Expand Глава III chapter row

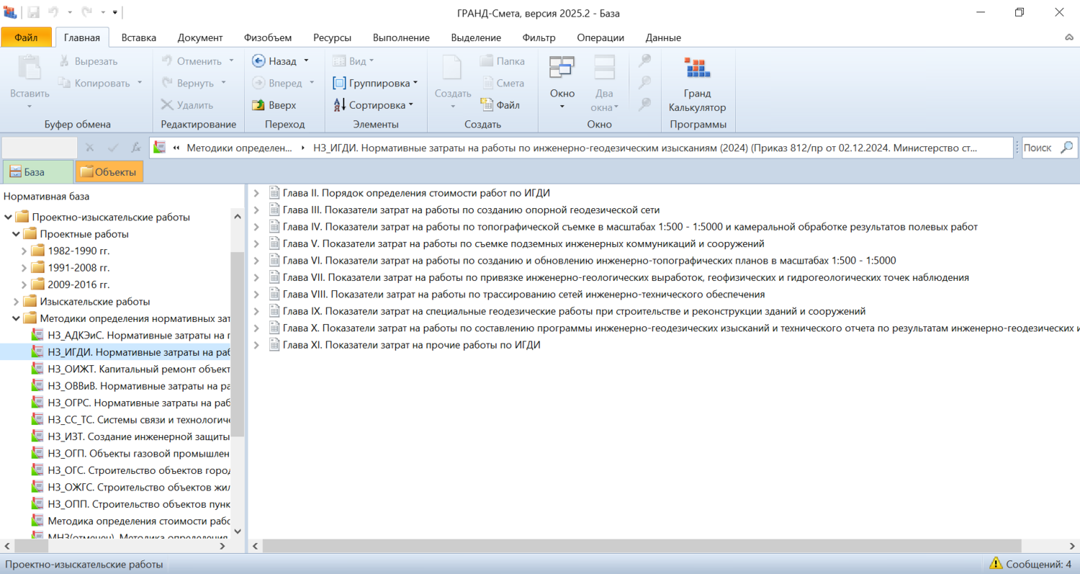pyautogui.click(x=256, y=210)
